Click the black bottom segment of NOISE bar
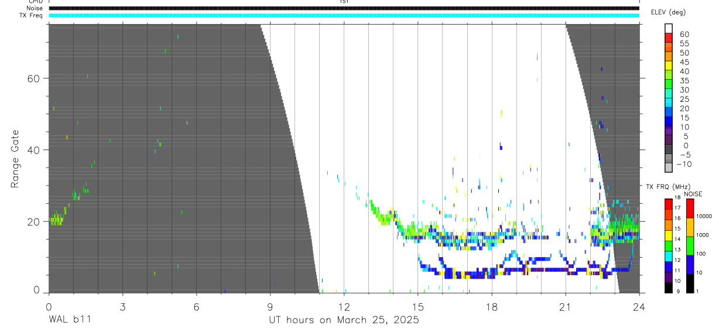The height and width of the screenshot is (332, 719). [x=690, y=283]
